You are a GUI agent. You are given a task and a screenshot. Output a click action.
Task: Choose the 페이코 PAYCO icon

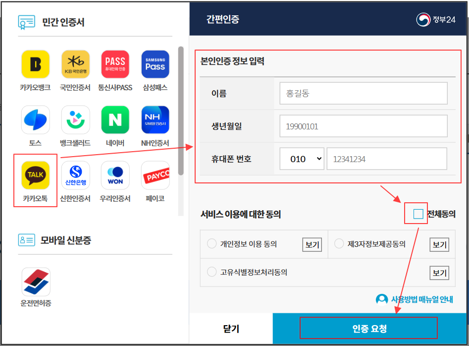click(155, 175)
